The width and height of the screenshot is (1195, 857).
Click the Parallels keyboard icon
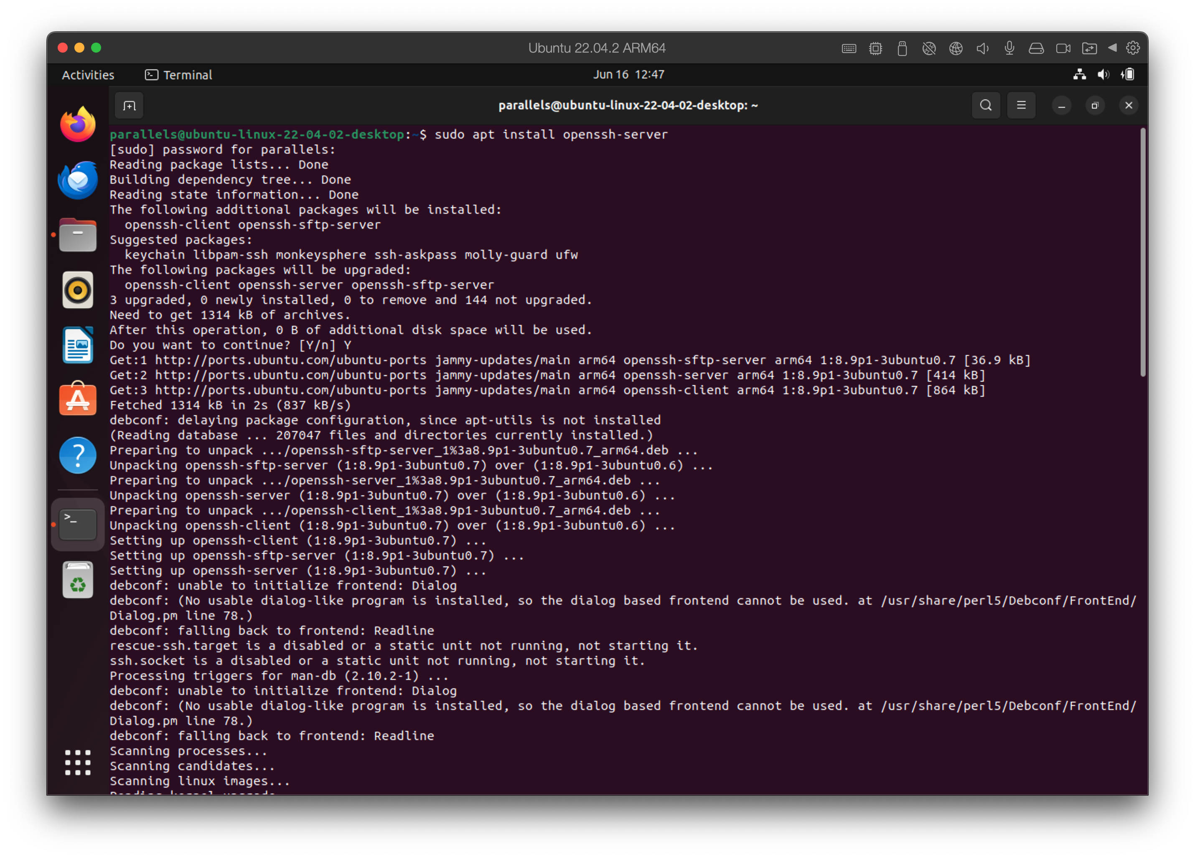pyautogui.click(x=849, y=48)
